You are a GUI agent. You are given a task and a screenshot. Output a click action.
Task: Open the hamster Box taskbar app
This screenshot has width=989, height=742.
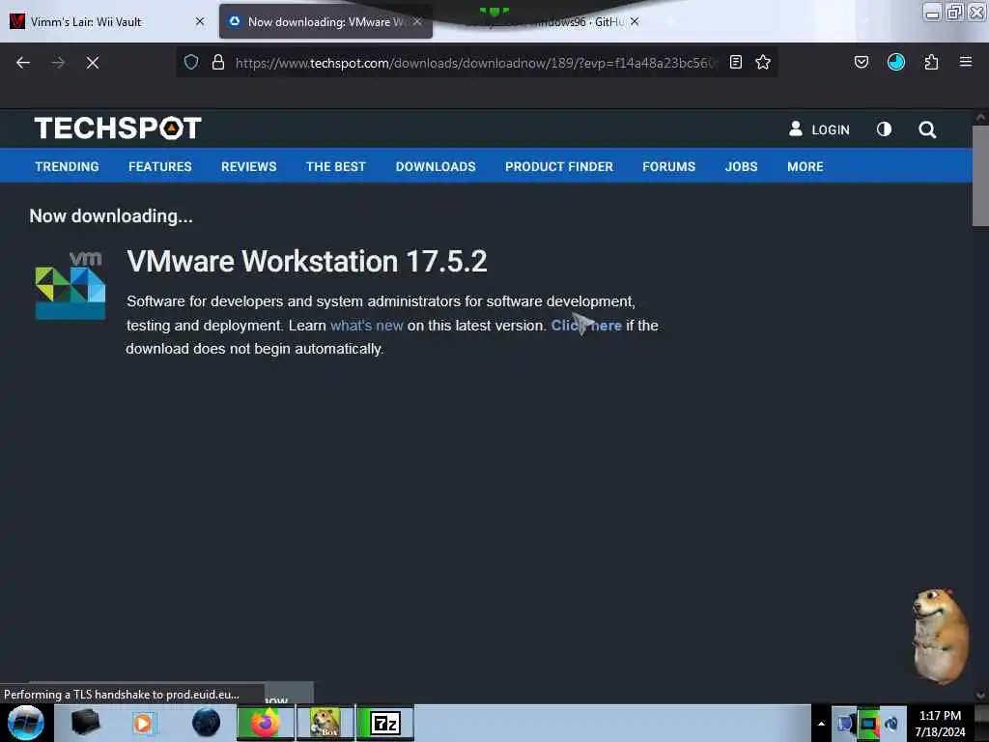click(x=325, y=723)
